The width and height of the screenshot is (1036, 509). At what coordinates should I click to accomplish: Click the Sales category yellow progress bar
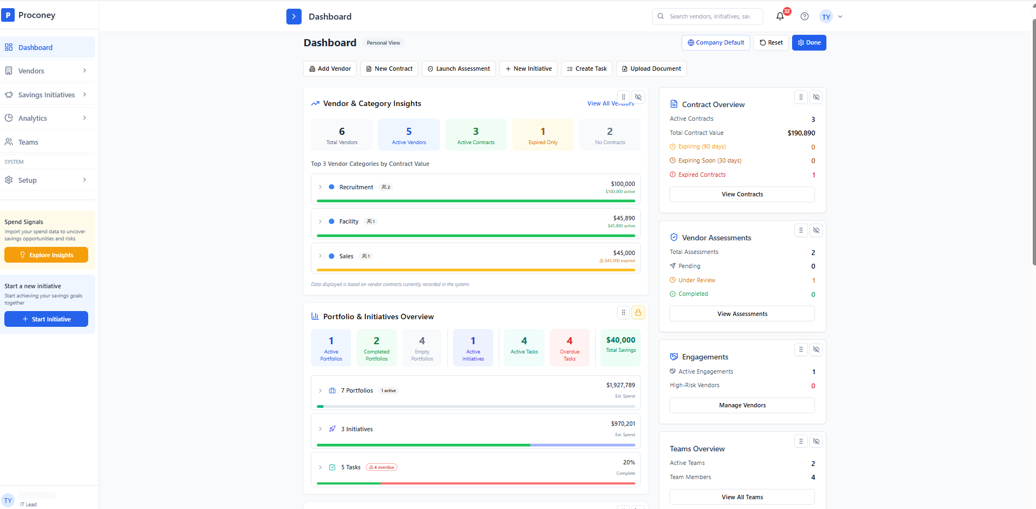475,270
